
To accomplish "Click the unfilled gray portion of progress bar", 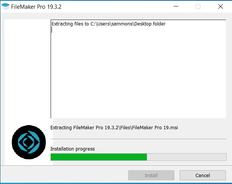I will (187, 157).
